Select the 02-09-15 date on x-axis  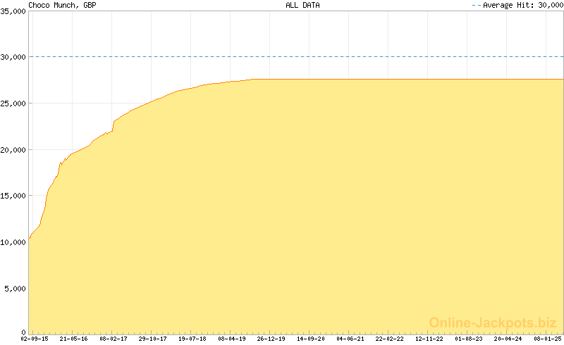[34, 339]
